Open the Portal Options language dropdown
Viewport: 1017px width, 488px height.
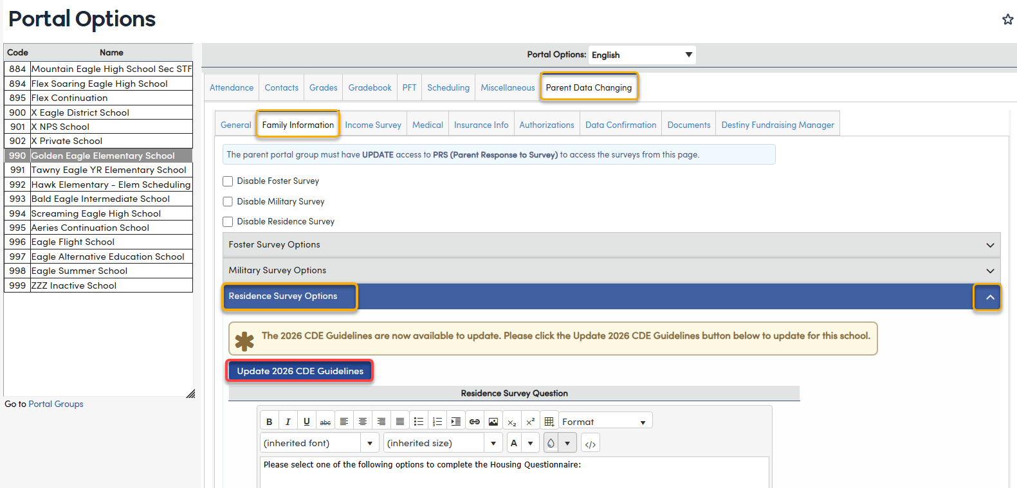coord(642,55)
